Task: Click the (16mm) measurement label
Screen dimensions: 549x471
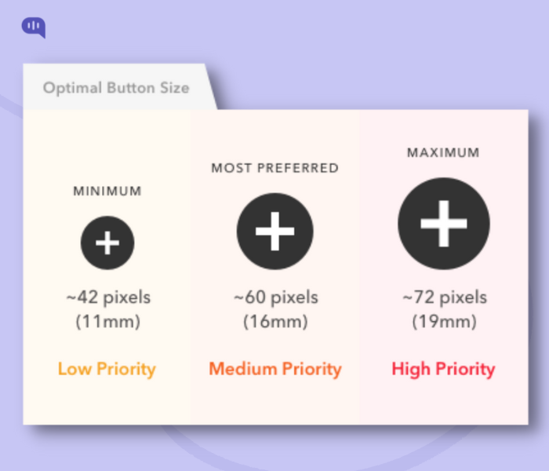Action: pos(275,321)
